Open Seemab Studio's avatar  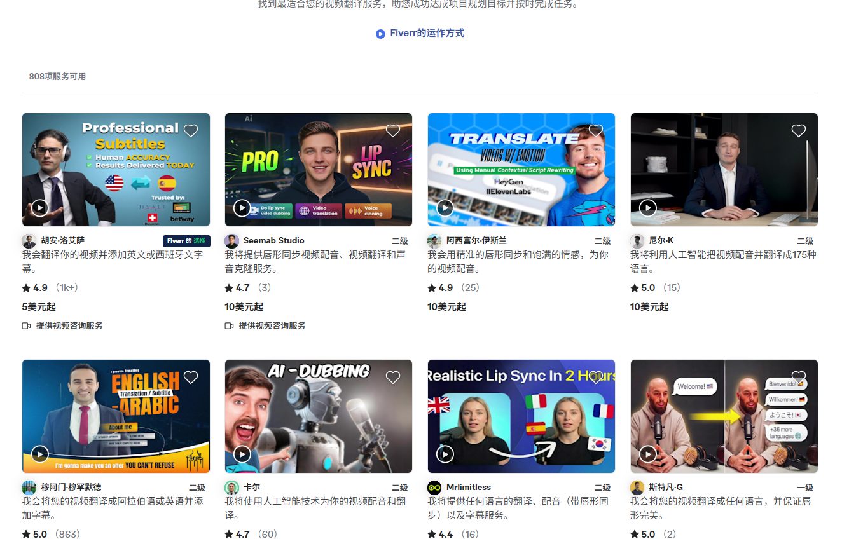[231, 241]
